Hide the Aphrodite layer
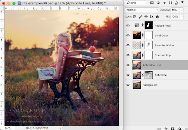 (x=128, y=75)
